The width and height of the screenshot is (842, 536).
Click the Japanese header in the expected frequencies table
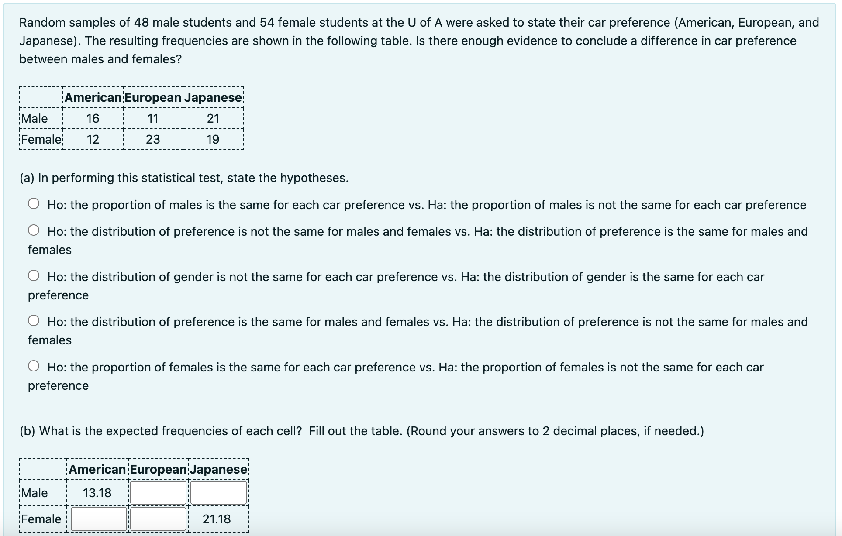[x=218, y=470]
